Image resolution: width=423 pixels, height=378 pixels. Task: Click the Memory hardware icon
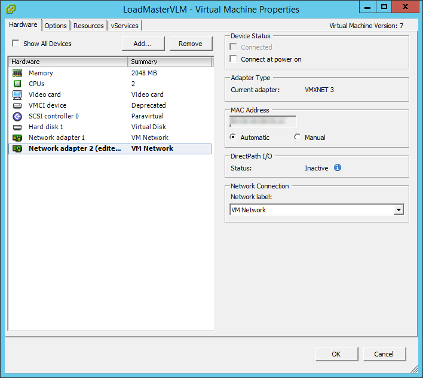17,73
